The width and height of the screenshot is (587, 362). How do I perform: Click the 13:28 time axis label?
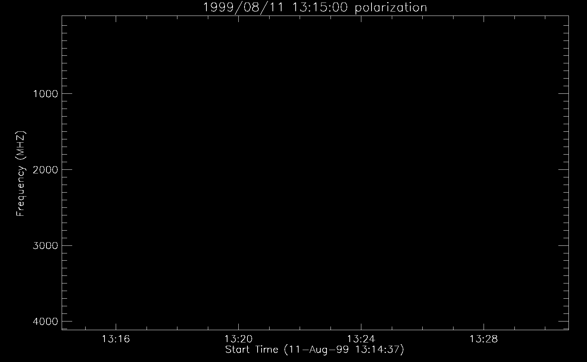[484, 339]
